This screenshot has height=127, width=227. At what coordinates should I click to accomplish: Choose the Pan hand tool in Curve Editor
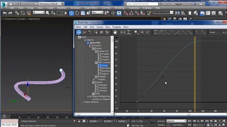(115, 32)
